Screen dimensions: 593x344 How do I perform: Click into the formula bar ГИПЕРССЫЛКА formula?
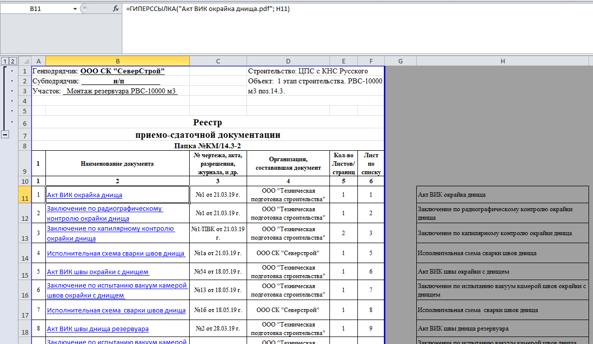pyautogui.click(x=208, y=8)
